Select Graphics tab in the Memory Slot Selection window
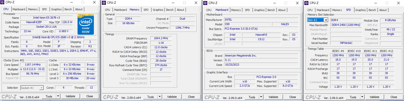This screenshot has width=404, height=101. click(x=361, y=10)
